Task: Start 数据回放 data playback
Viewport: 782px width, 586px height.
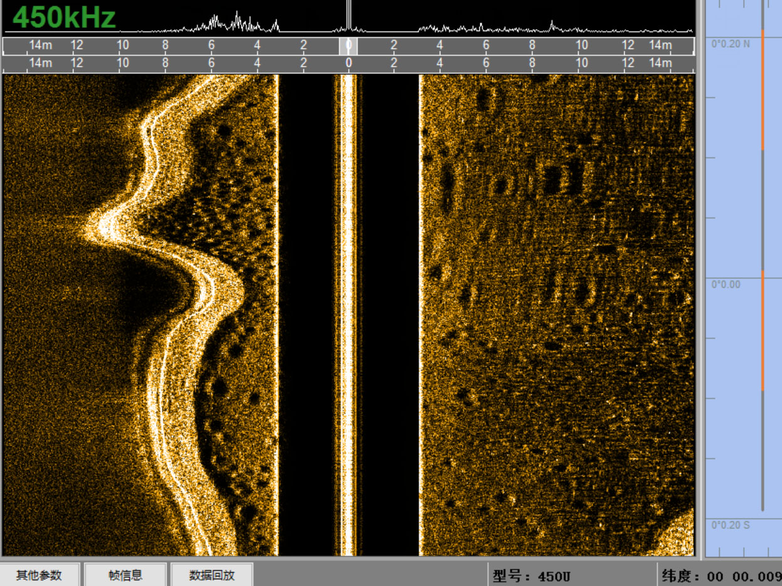Action: coord(212,575)
